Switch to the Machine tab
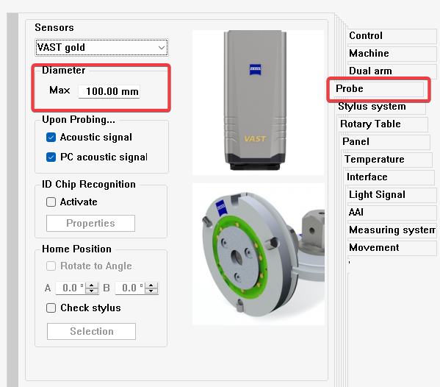This screenshot has height=387, width=440. tap(392, 54)
